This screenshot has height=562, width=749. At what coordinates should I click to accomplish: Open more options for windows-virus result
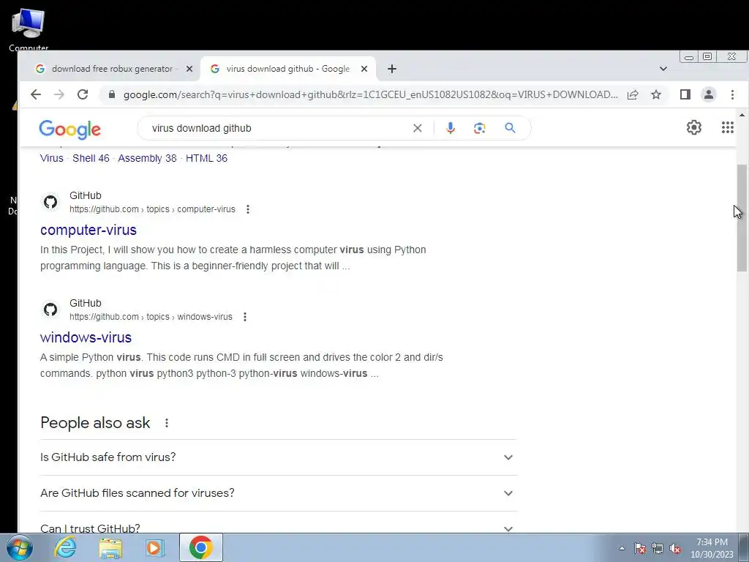pos(244,317)
